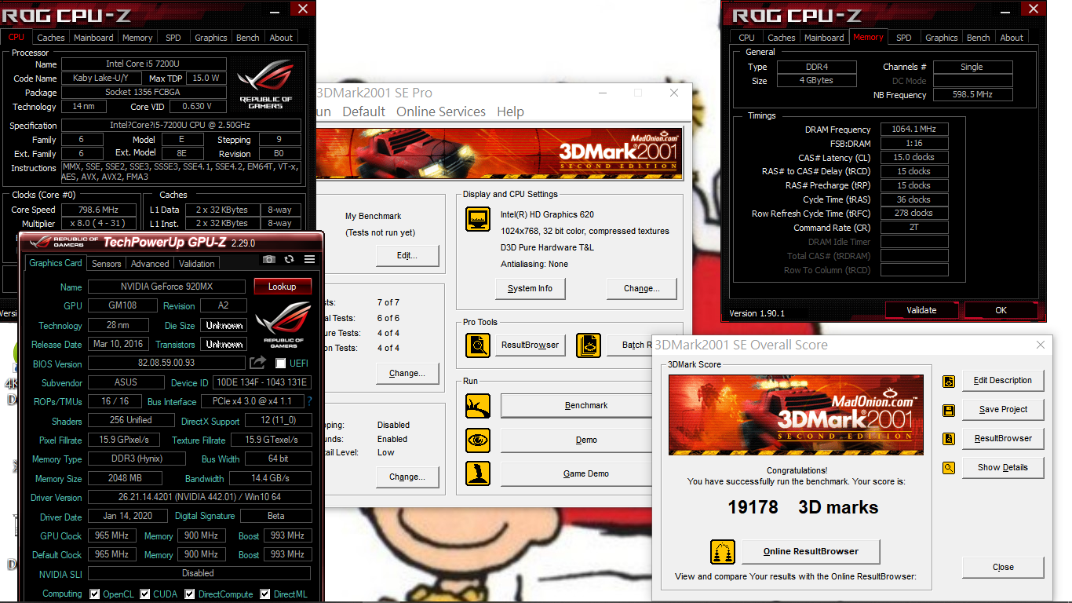This screenshot has height=603, width=1072.
Task: Click the 3DMark2001 banner in the main window
Action: click(x=498, y=153)
